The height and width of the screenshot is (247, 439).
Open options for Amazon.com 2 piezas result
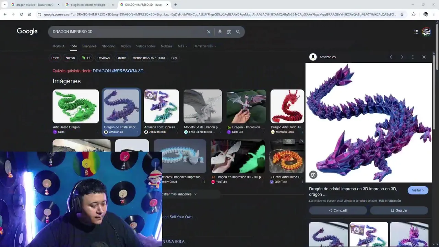(177, 132)
